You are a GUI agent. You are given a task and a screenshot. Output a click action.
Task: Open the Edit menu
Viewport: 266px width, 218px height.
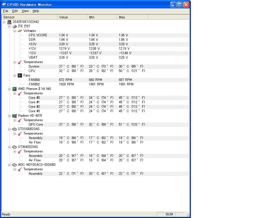pyautogui.click(x=15, y=11)
